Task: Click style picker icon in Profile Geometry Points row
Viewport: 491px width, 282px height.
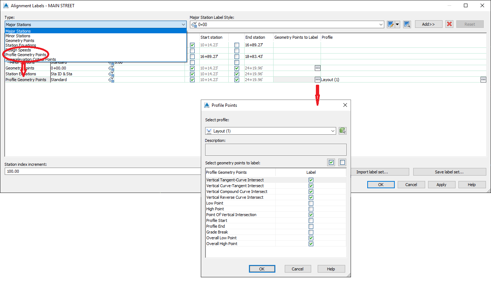Action: point(111,80)
